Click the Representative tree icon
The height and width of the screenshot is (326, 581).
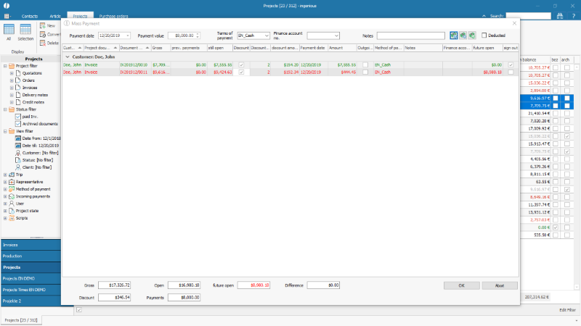(x=12, y=182)
